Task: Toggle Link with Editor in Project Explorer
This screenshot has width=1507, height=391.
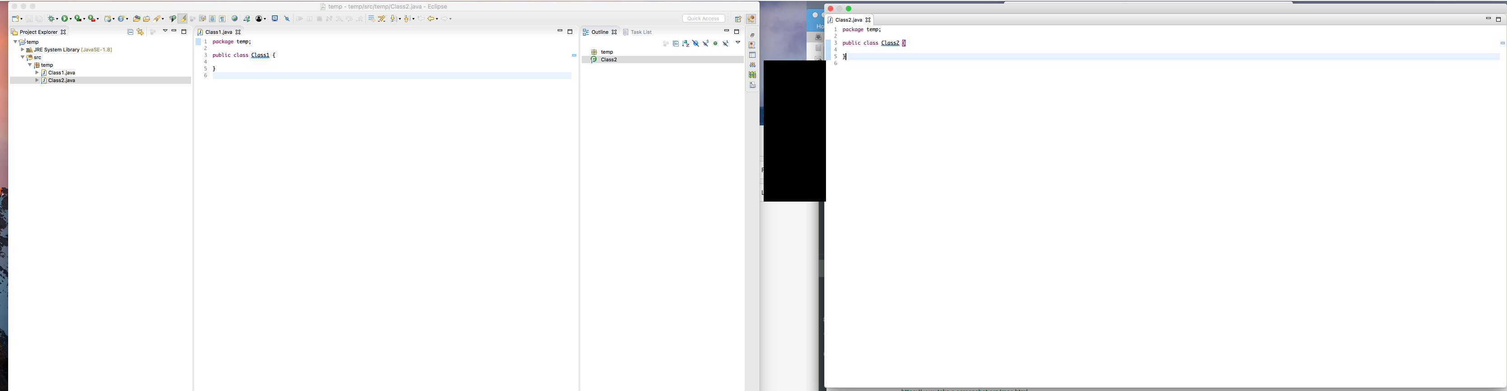Action: (140, 32)
